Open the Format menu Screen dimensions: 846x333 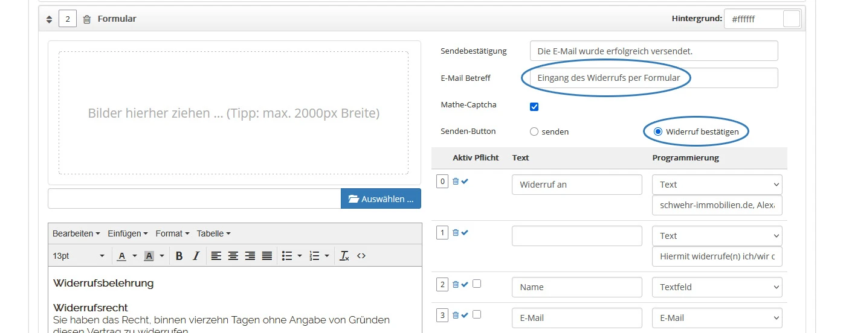coord(172,233)
